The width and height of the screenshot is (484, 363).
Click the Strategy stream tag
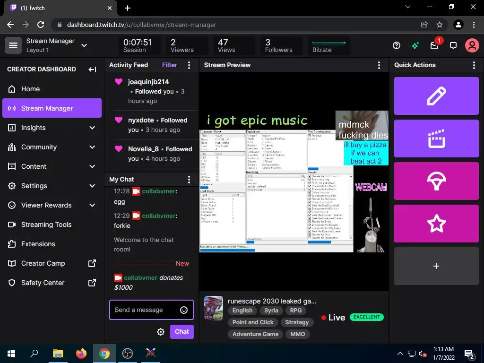click(x=297, y=322)
